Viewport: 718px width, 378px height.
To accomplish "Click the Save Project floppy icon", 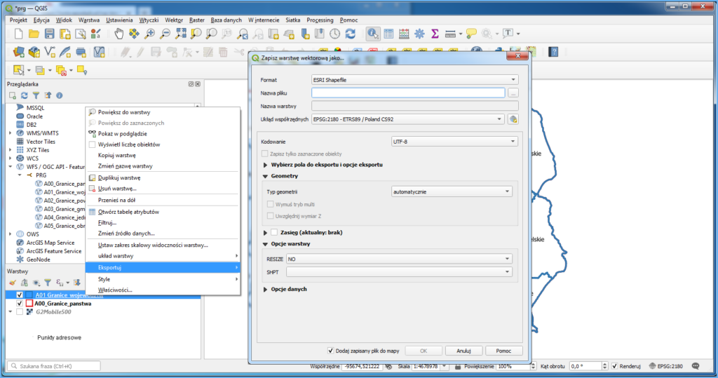I will point(50,34).
